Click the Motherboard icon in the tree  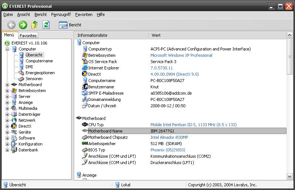[14, 85]
